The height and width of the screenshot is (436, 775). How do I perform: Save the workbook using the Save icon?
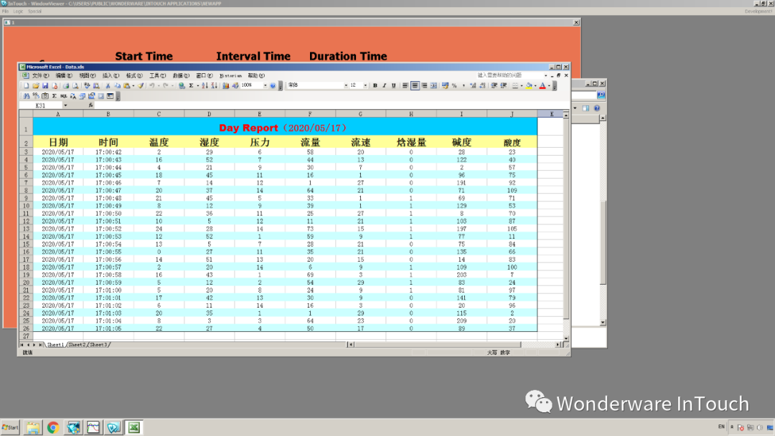[44, 86]
